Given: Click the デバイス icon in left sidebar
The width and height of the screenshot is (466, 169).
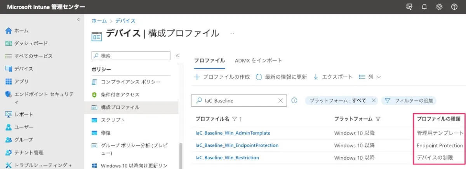Looking at the screenshot, I should tap(9, 69).
